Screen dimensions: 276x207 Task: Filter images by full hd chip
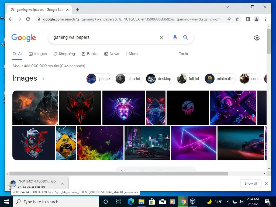(189, 79)
